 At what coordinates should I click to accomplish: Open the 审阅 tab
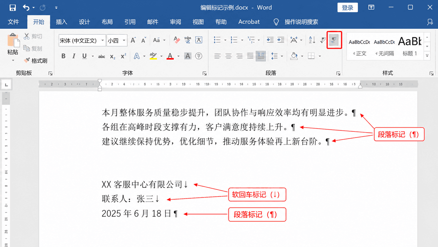point(176,22)
